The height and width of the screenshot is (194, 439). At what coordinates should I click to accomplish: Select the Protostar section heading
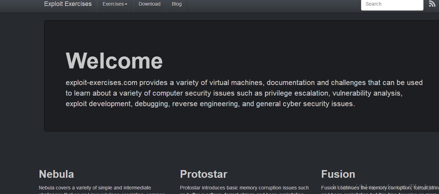click(x=204, y=174)
